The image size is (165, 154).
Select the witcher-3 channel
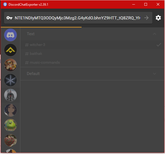coord(92,45)
